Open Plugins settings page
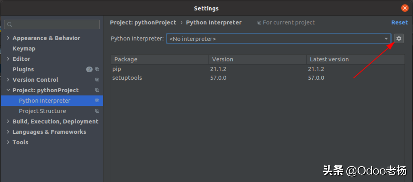The width and height of the screenshot is (413, 182). pyautogui.click(x=23, y=69)
